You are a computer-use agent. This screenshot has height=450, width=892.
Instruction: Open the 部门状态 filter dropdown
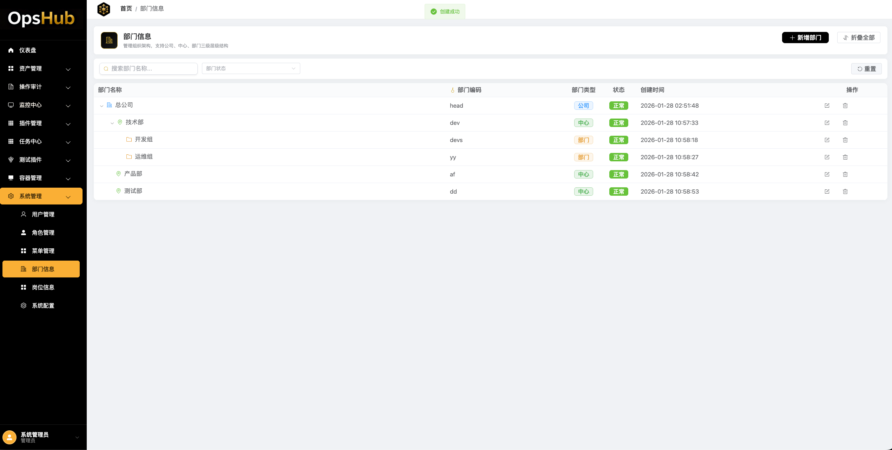[251, 68]
